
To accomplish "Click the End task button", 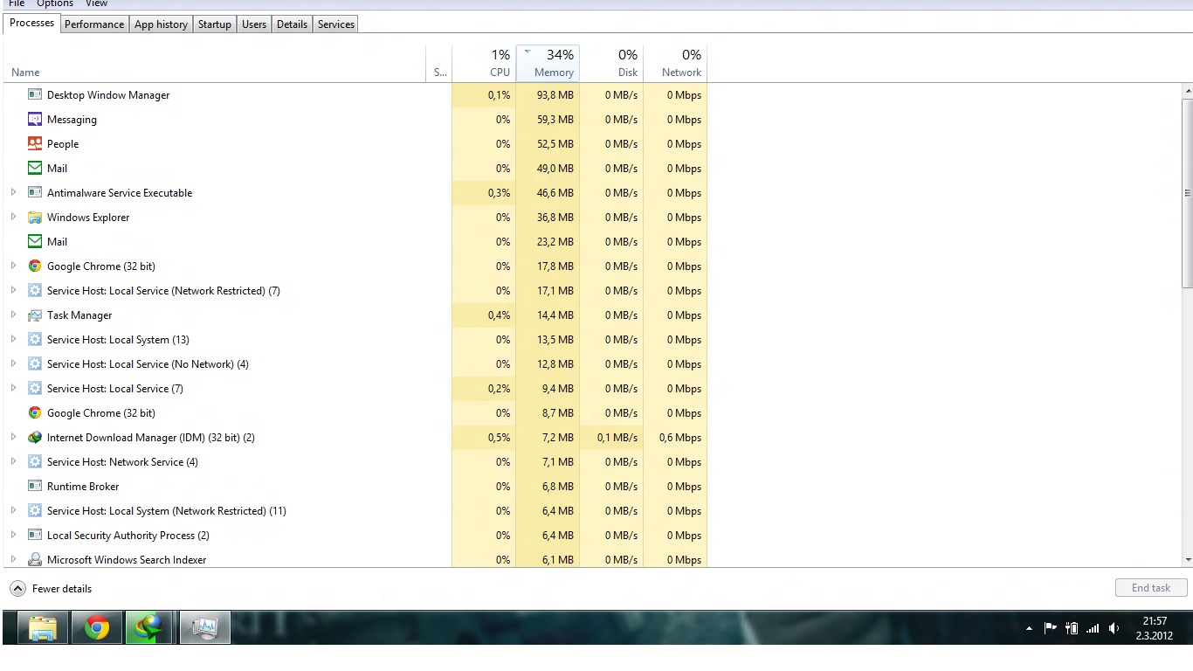I will (x=1151, y=588).
